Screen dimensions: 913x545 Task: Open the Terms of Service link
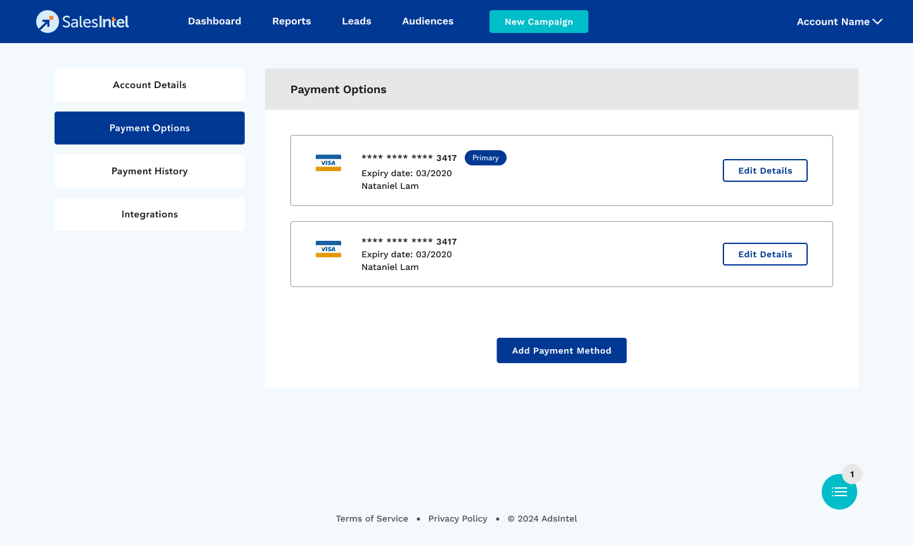372,518
